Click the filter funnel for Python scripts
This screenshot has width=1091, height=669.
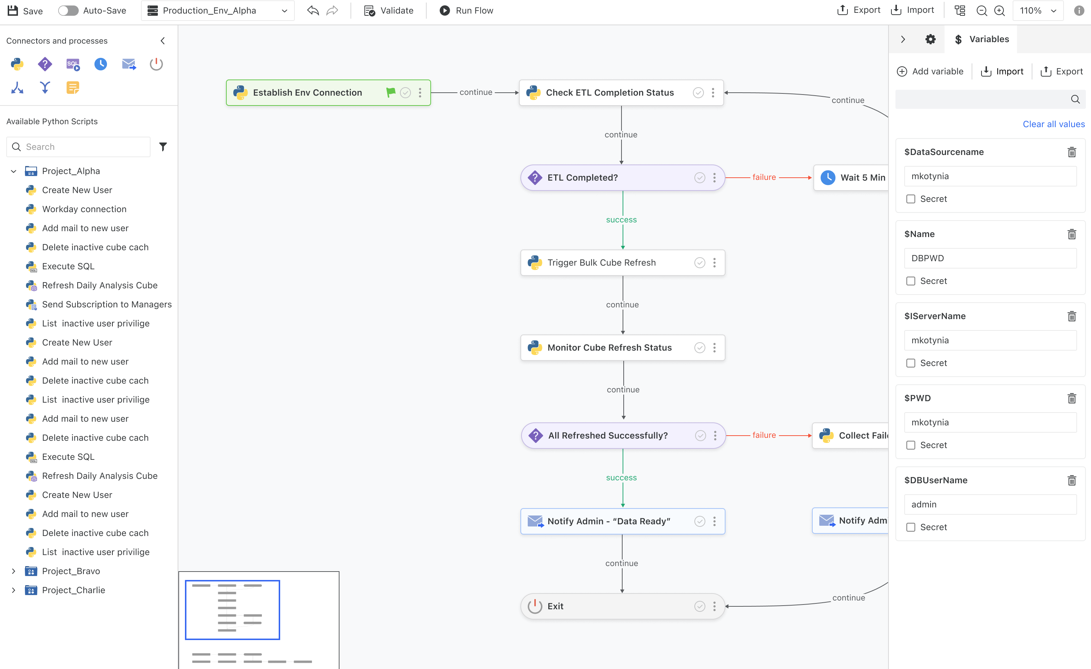click(x=163, y=147)
